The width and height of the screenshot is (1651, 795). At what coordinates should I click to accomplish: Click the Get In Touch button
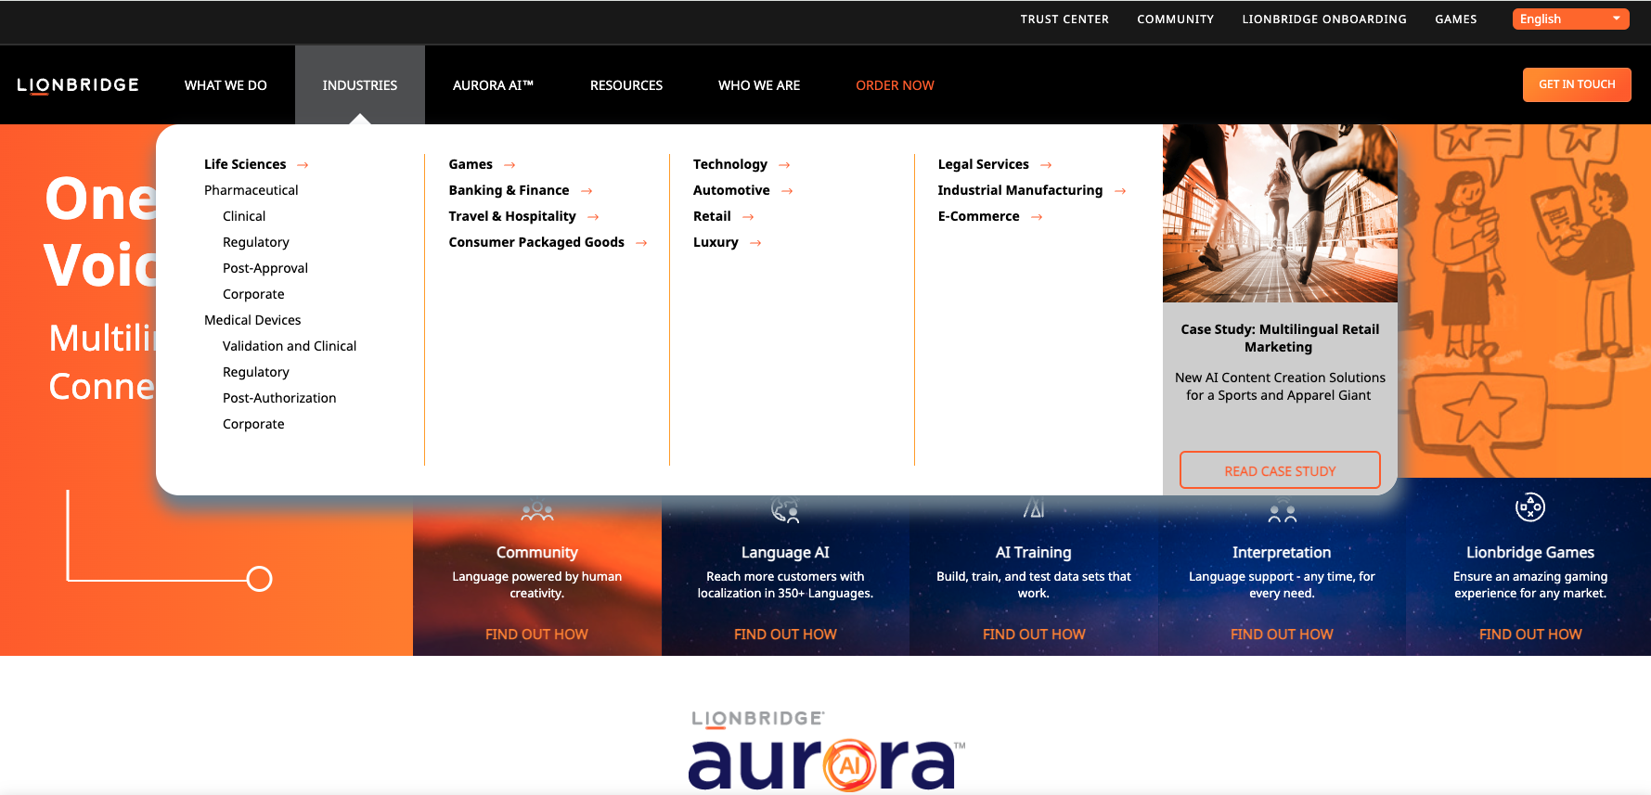point(1577,84)
